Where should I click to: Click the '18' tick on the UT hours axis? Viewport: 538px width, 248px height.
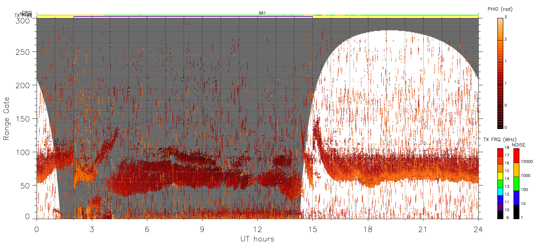click(368, 229)
